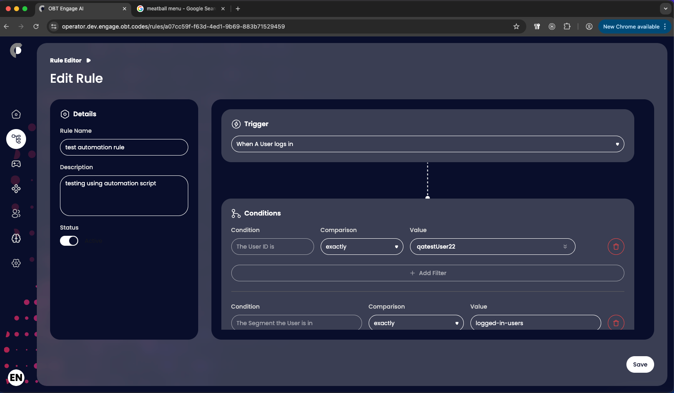Expand the Trigger 'When A User logs in' dropdown
674x393 pixels.
pos(427,144)
